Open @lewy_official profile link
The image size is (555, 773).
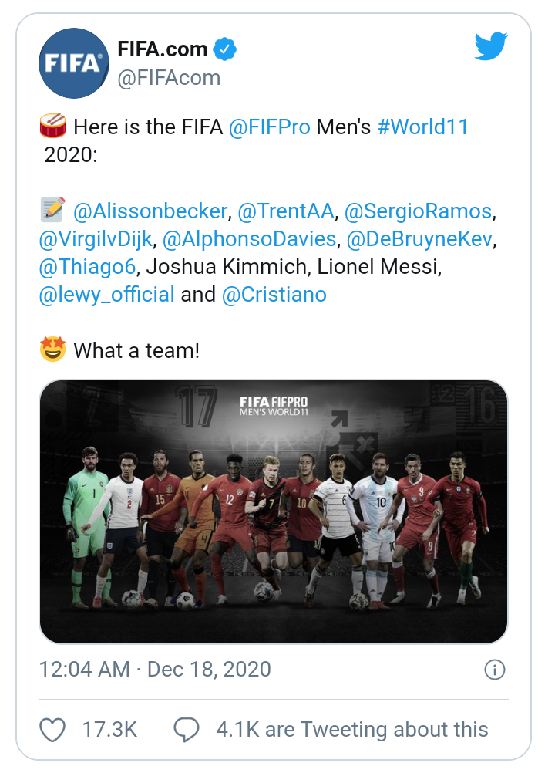[x=106, y=295]
